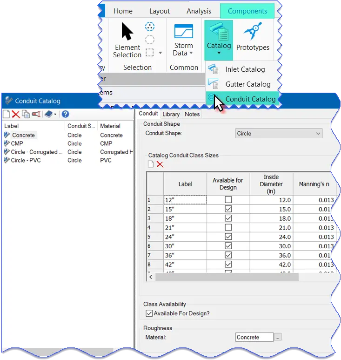Click the Material column header in list
The height and width of the screenshot is (360, 341).
click(x=115, y=126)
